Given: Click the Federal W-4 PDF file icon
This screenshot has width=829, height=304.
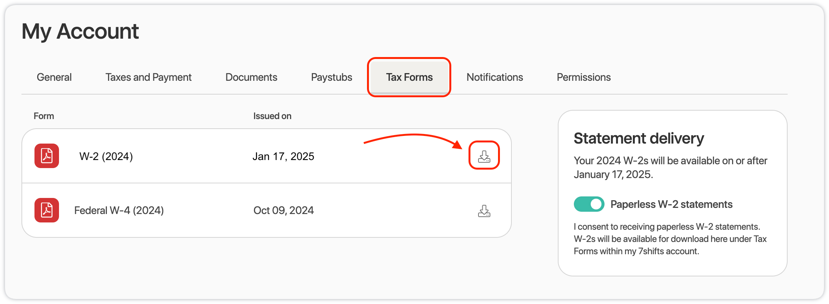Looking at the screenshot, I should click(x=47, y=210).
